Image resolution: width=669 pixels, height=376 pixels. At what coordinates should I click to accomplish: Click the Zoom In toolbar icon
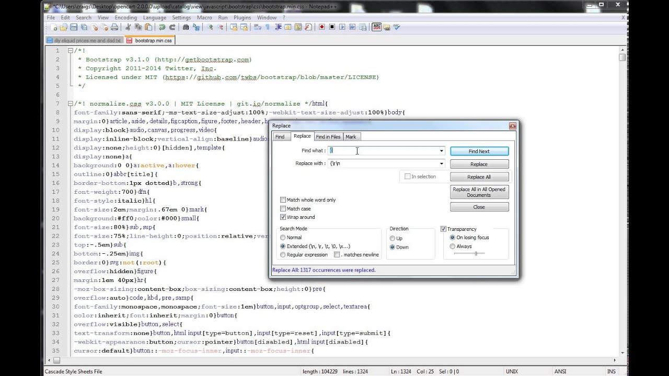tap(210, 27)
